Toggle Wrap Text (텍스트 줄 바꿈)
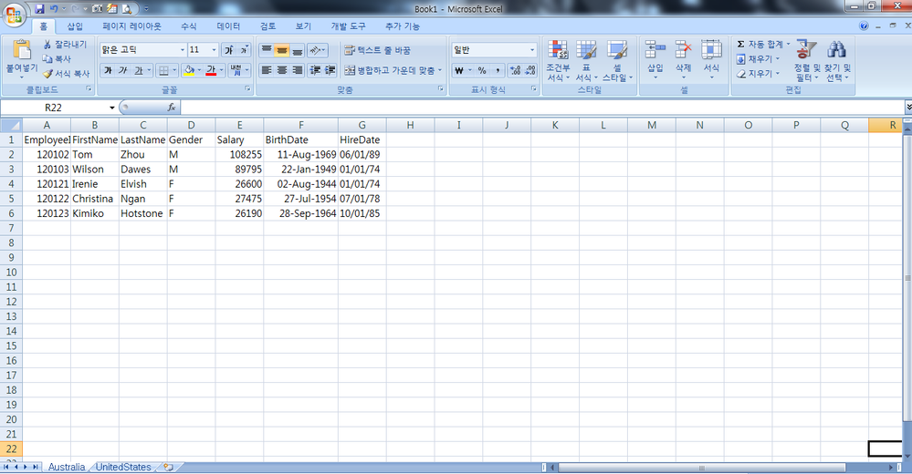The height and width of the screenshot is (474, 912). (x=377, y=50)
